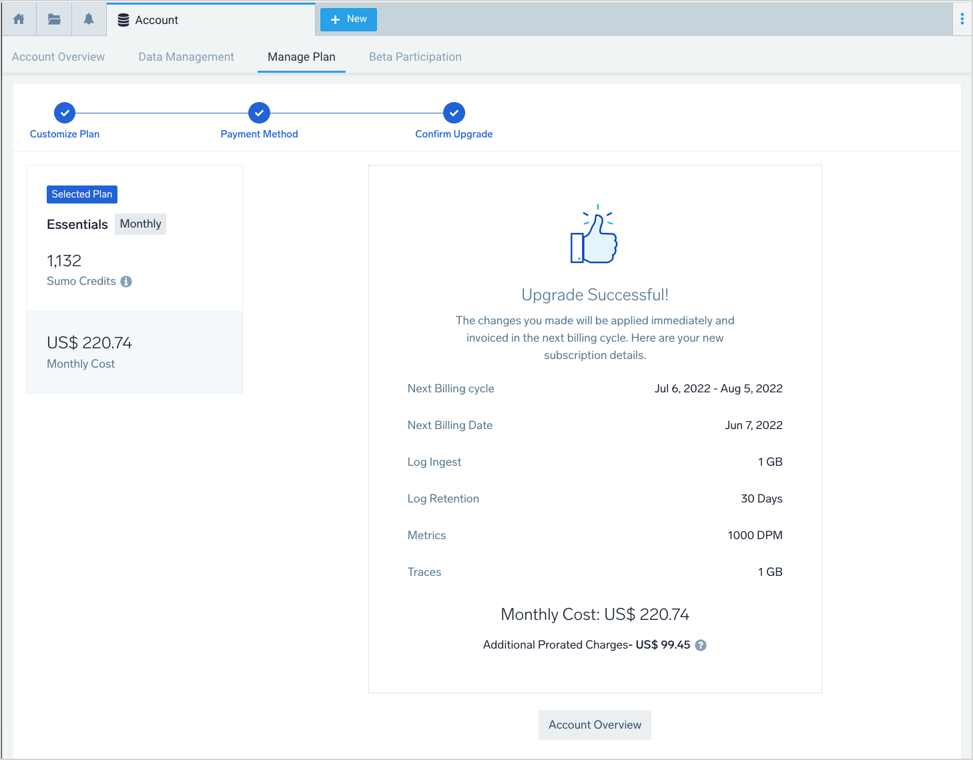Switch to the Account Overview tab

tap(58, 57)
